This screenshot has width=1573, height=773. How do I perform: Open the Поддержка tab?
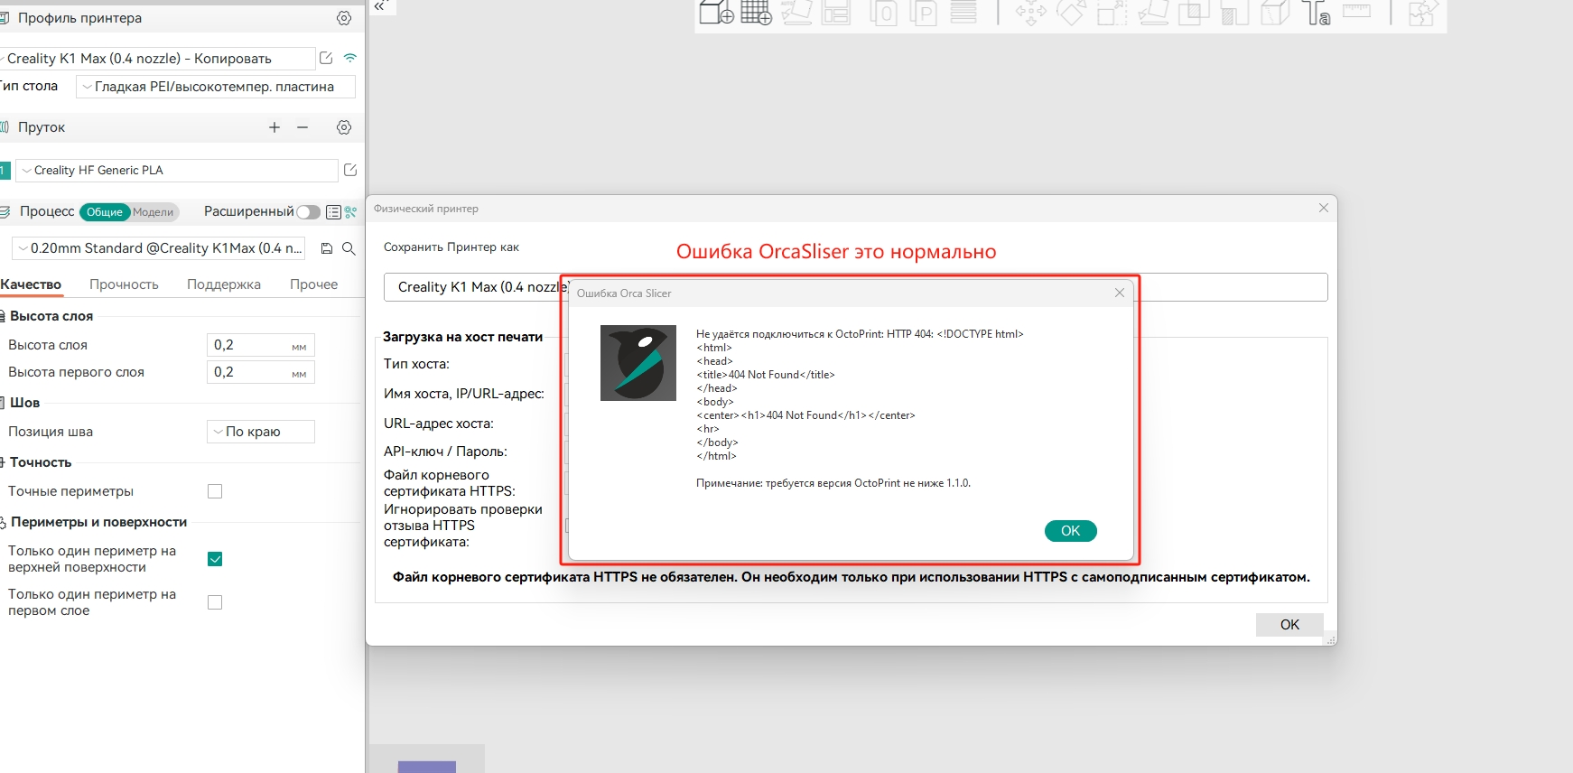coord(224,284)
